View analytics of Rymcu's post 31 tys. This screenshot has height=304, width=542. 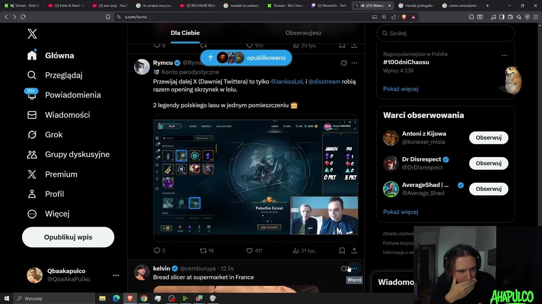tap(304, 250)
